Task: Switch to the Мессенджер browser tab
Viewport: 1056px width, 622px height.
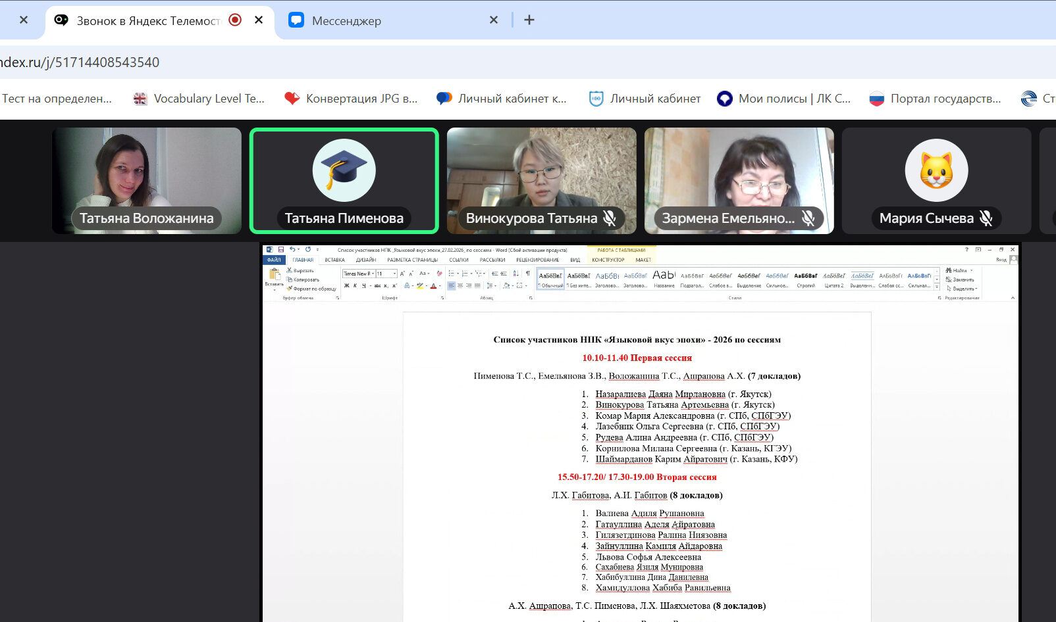Action: 346,20
